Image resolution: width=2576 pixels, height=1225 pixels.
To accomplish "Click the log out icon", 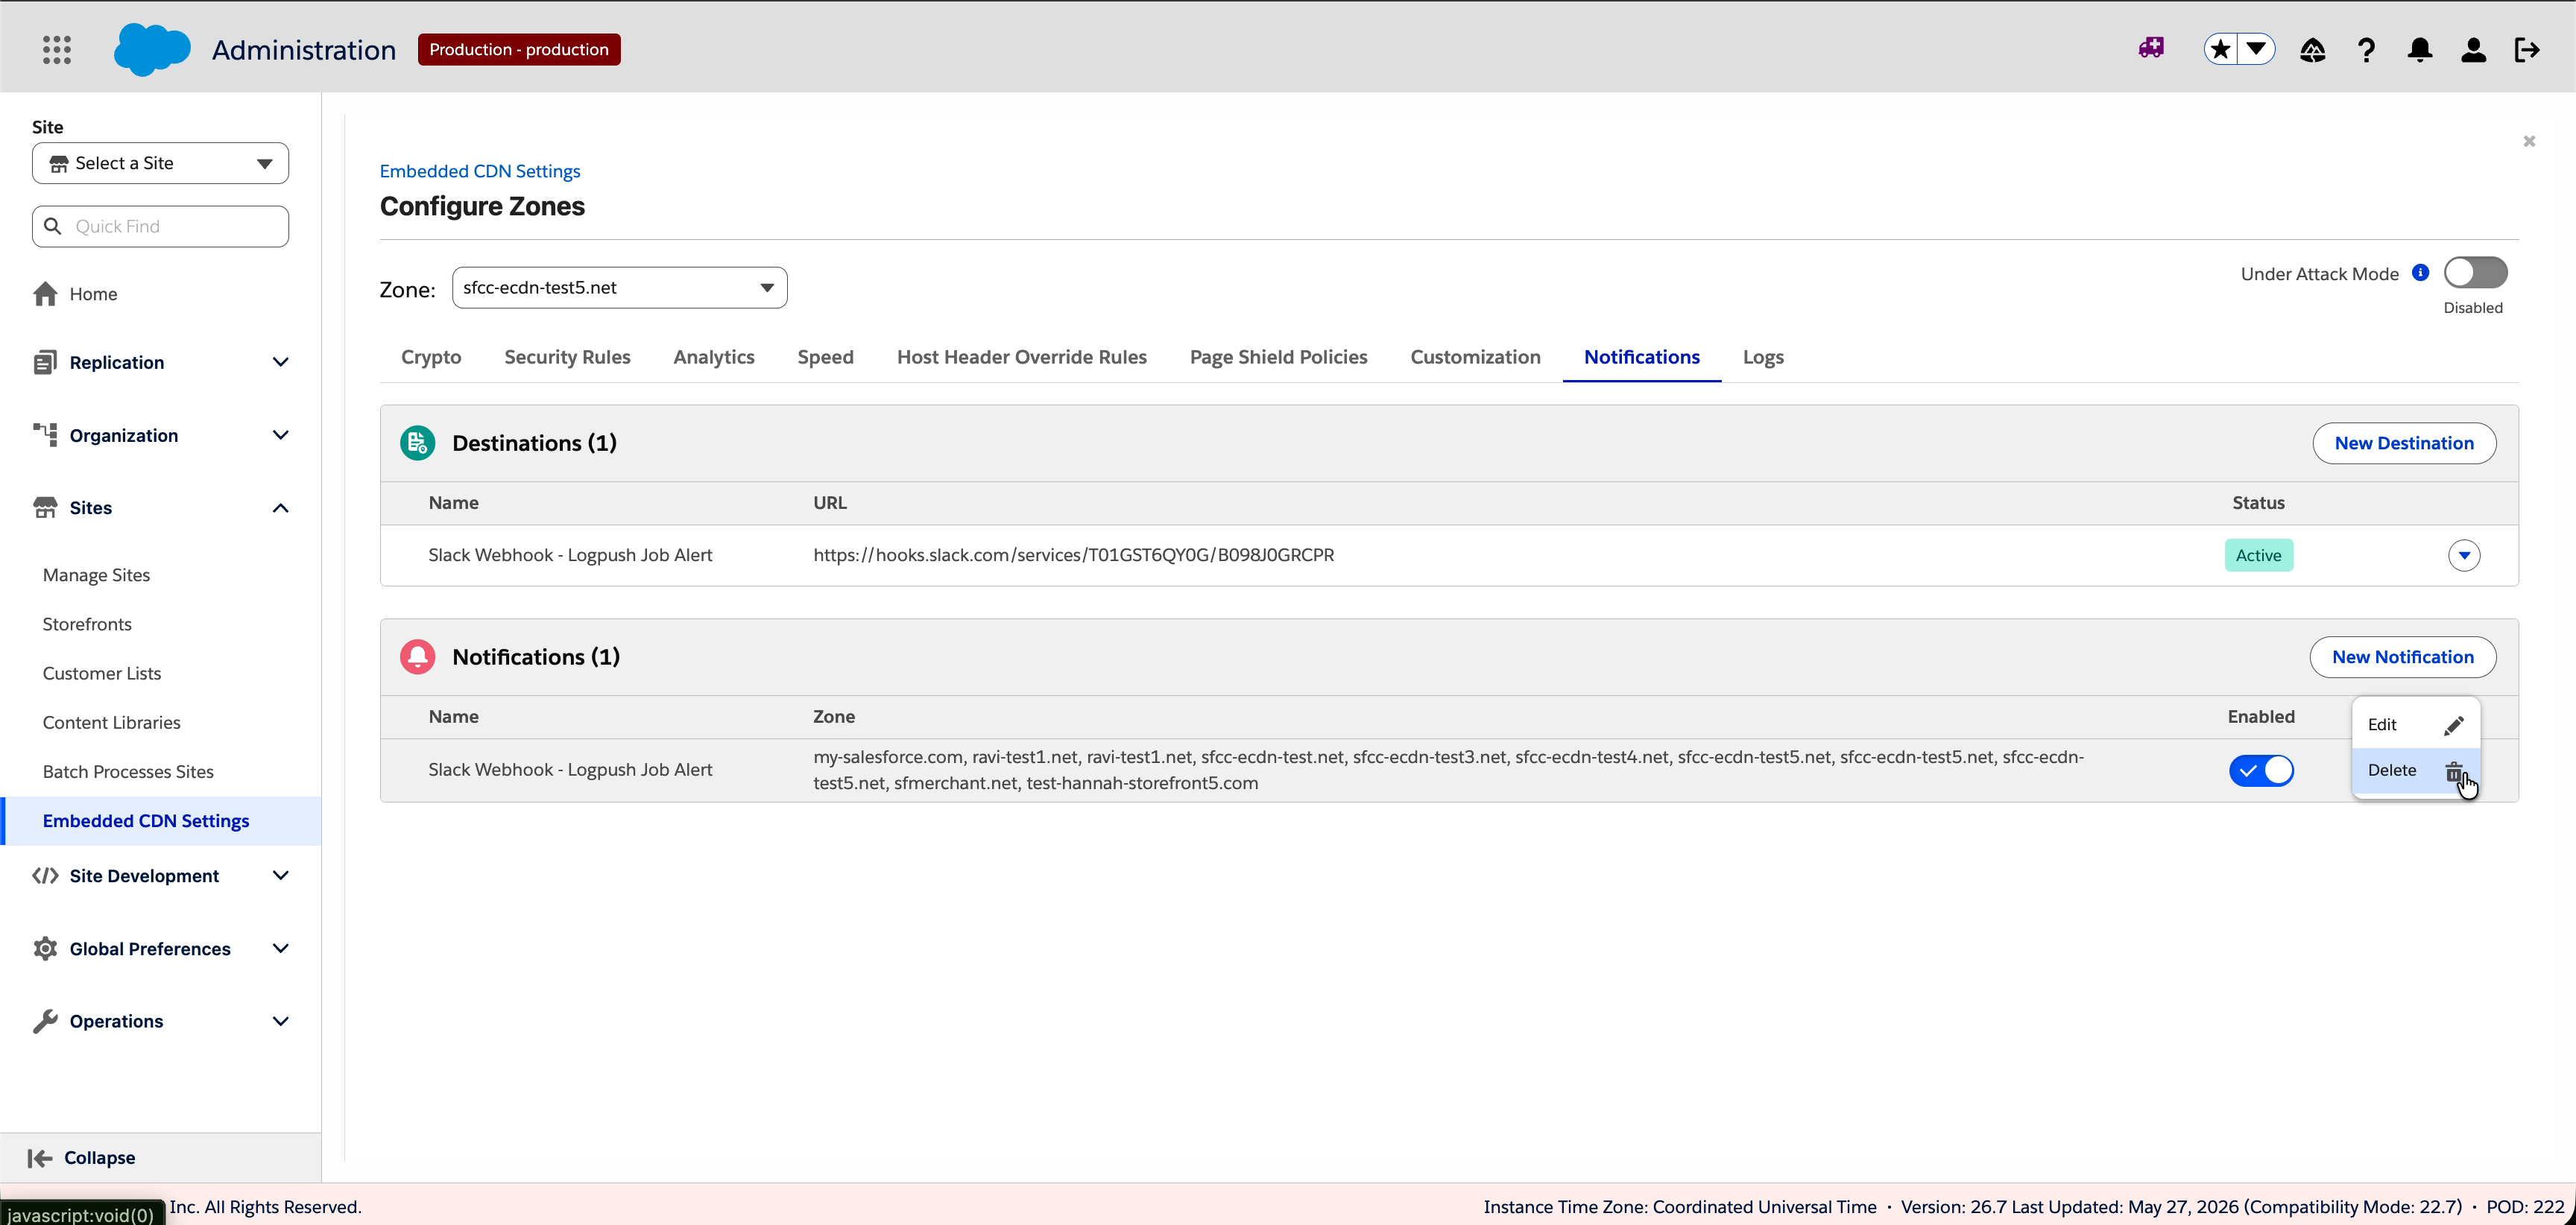I will coord(2527,50).
